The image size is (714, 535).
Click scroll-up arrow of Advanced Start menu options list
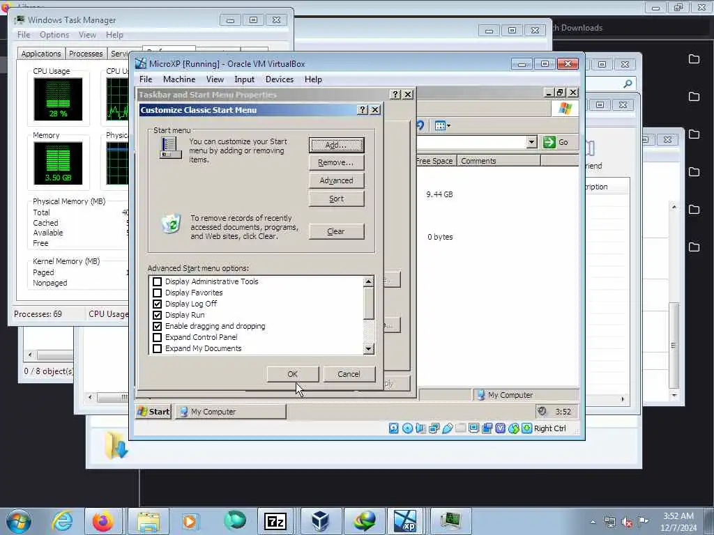pyautogui.click(x=368, y=281)
